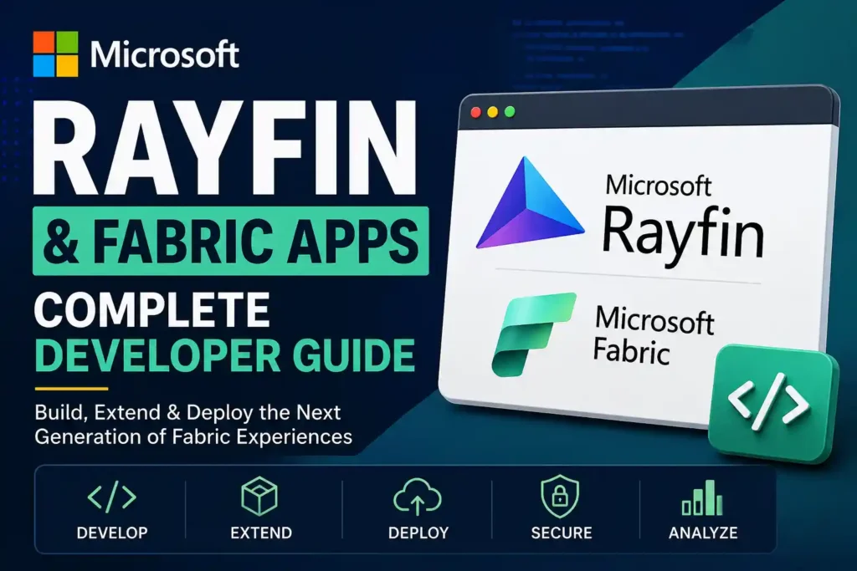Click the "COMPLETE" heading text

coord(152,309)
